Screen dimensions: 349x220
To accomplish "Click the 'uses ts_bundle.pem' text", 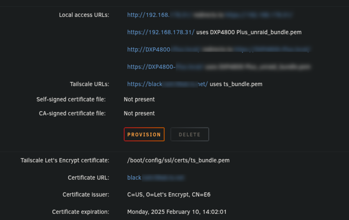I will (x=236, y=84).
